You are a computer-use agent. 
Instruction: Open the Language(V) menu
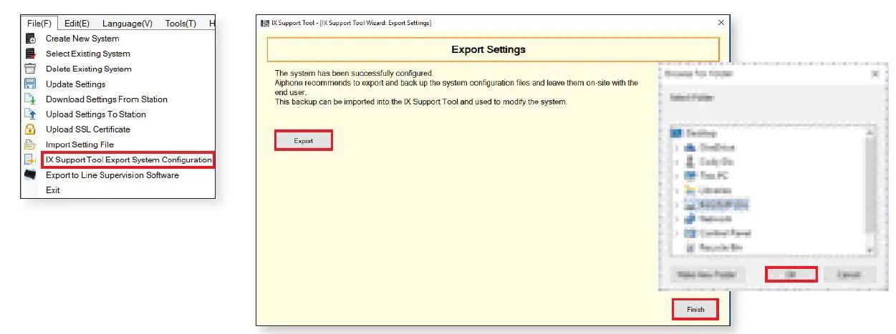(x=127, y=24)
